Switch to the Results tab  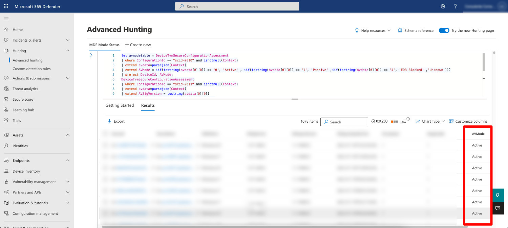148,105
